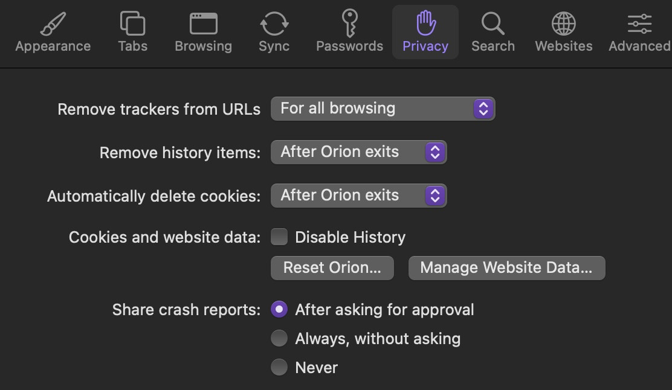Go to the Advanced tab label
The width and height of the screenshot is (672, 390).
pyautogui.click(x=639, y=46)
